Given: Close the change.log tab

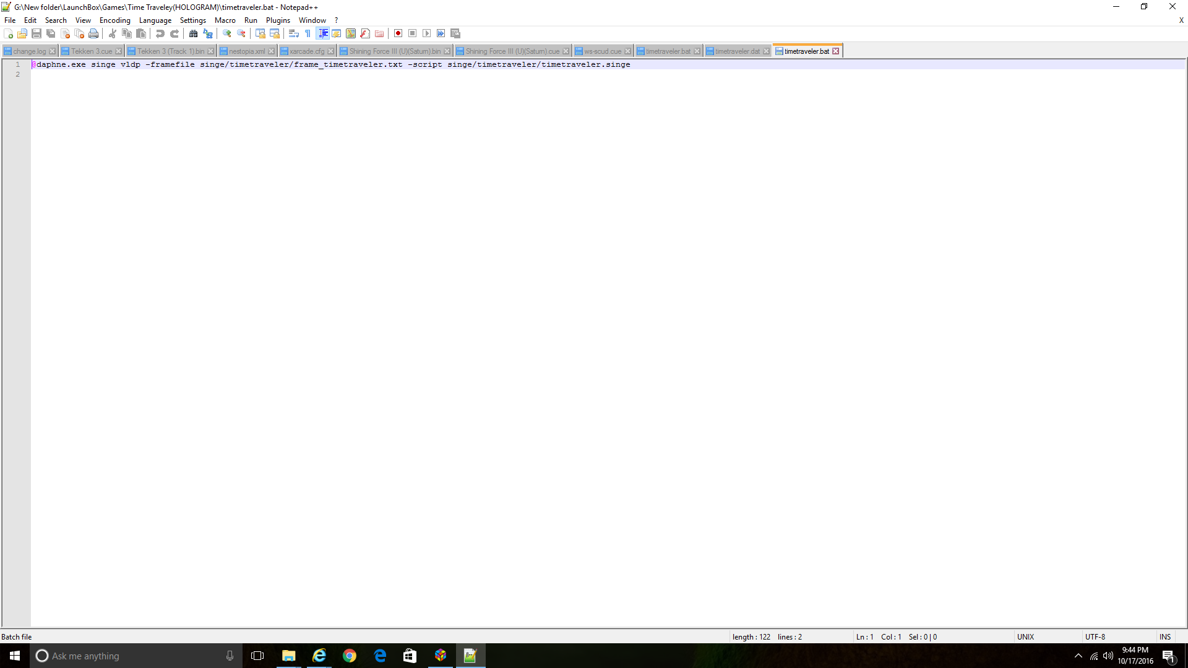Looking at the screenshot, I should [53, 51].
